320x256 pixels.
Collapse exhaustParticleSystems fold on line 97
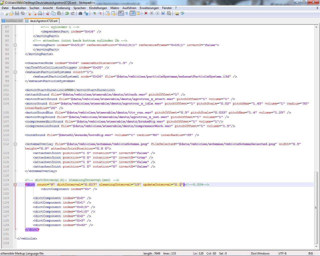pos(15,72)
